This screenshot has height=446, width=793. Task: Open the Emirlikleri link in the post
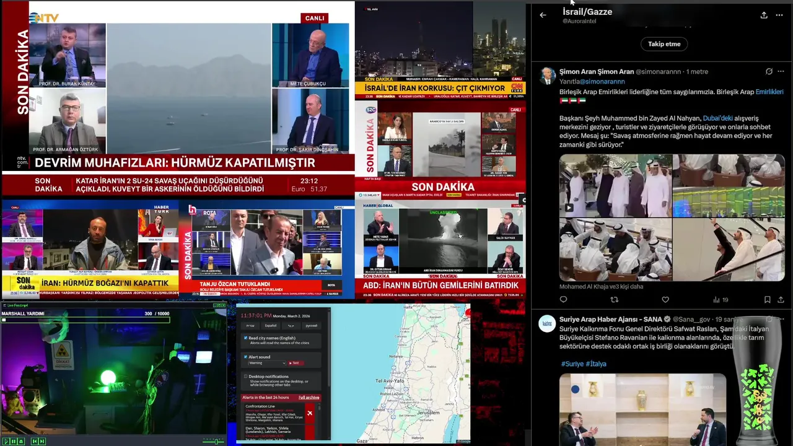pos(769,92)
